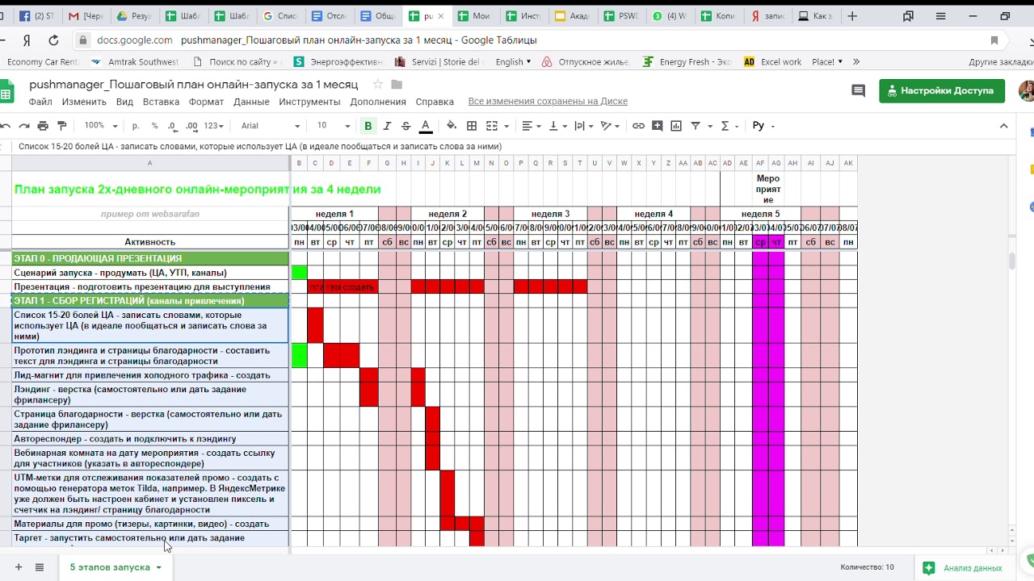Collapse the header with the up chevron
1034x581 pixels.
tap(1004, 126)
